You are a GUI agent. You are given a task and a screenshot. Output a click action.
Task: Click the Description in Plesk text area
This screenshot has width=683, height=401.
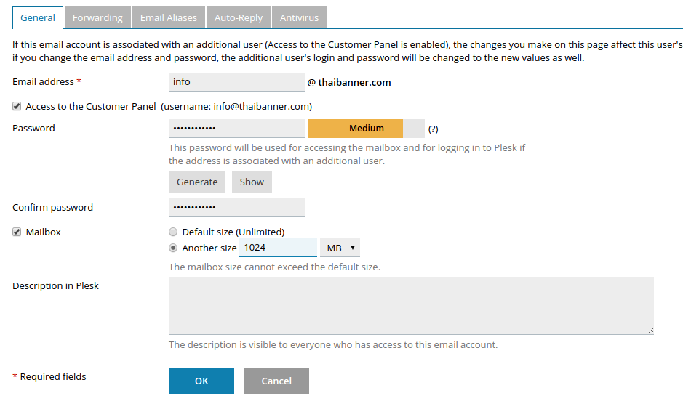pos(411,305)
